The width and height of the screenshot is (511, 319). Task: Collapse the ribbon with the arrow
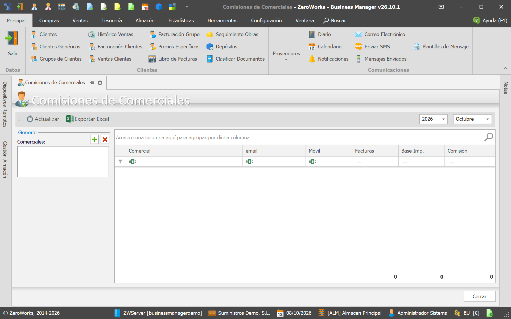click(505, 68)
